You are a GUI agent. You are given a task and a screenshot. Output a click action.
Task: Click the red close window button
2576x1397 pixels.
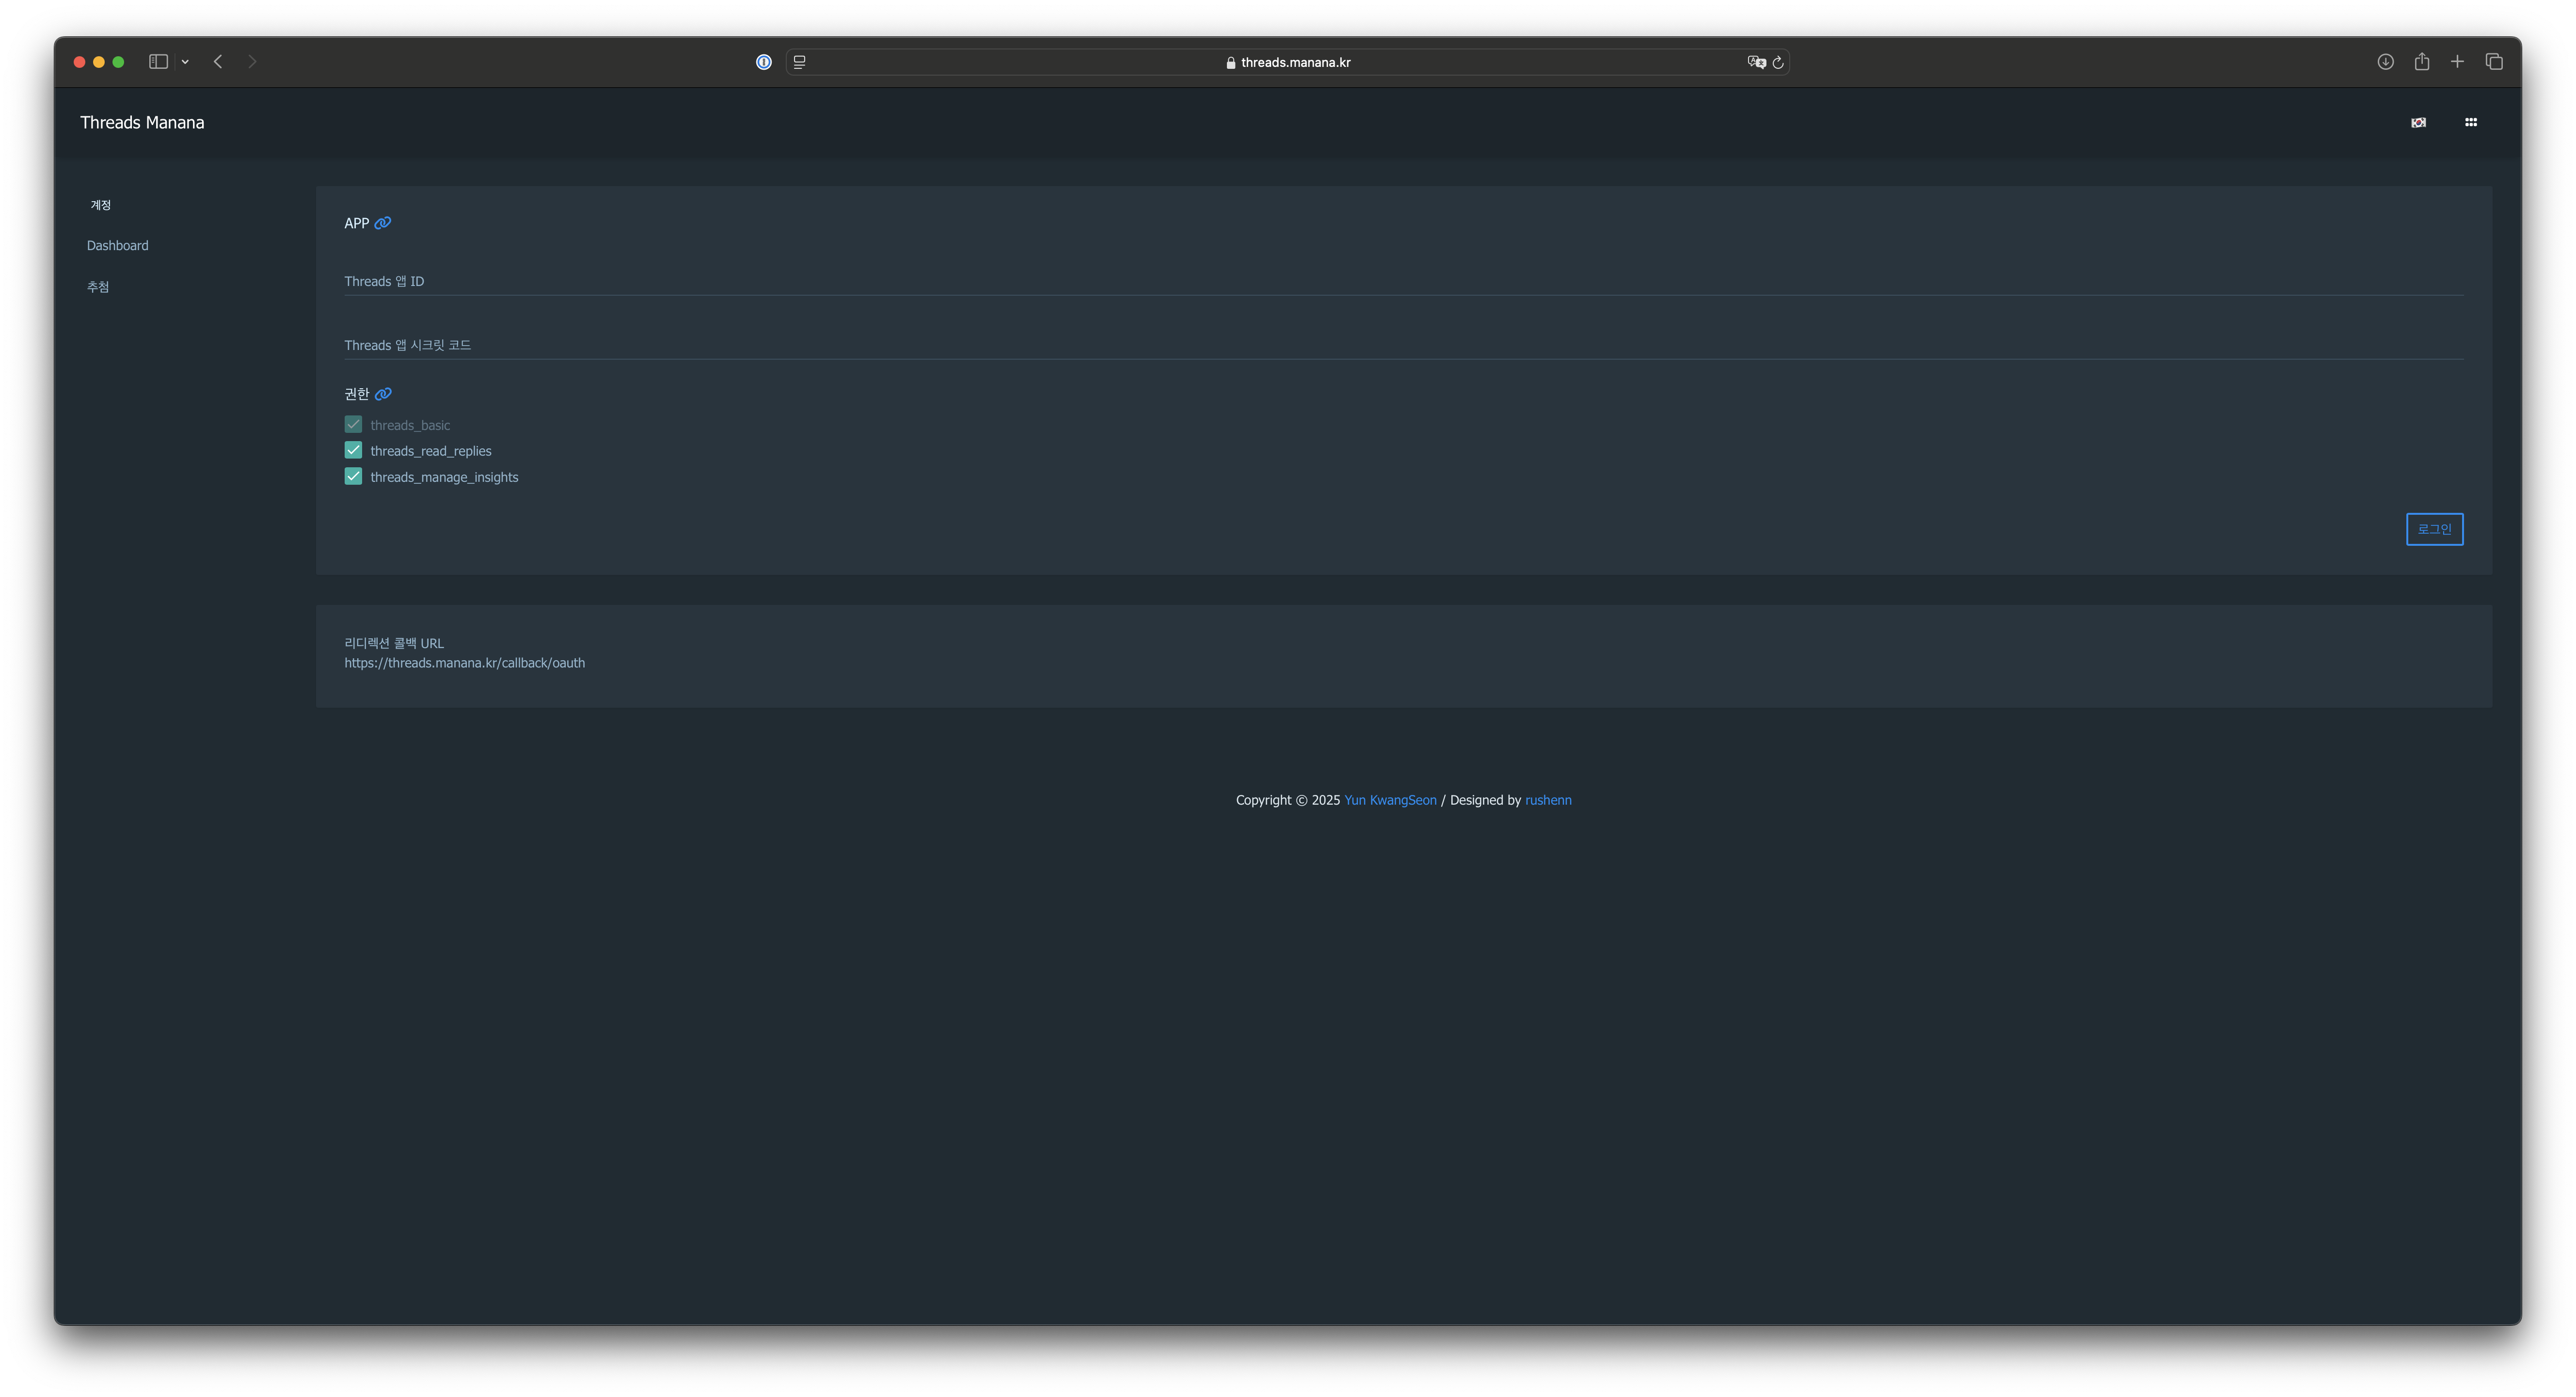[79, 62]
